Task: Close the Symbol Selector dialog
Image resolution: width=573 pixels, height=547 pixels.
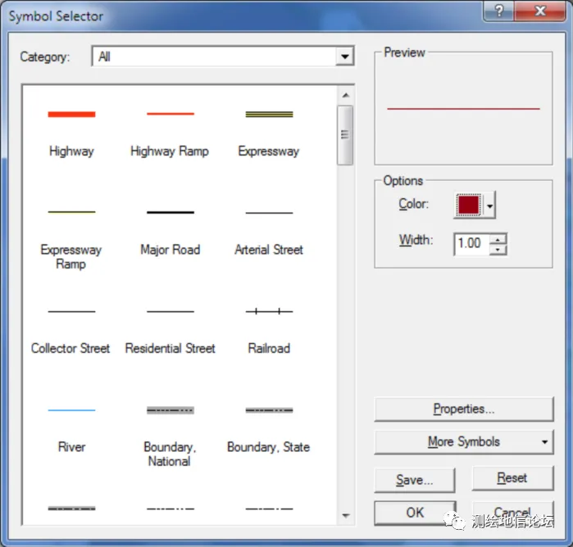Action: (x=540, y=11)
